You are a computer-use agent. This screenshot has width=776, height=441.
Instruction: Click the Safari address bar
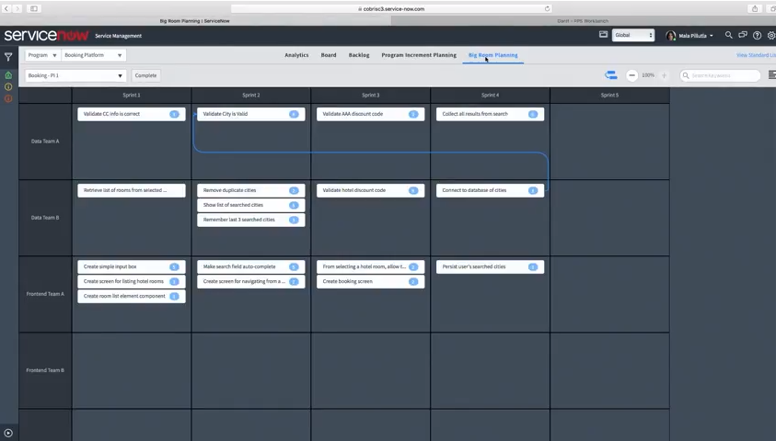click(391, 8)
